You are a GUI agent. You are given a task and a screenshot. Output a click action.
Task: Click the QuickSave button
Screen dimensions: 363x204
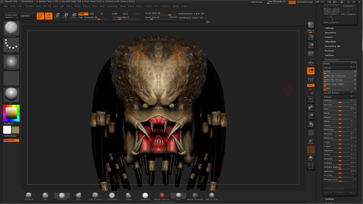coord(257,2)
